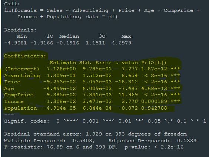Viewport: 209px width, 157px height.
Task: Click the 'Std. Error' column header
Action: (96, 63)
